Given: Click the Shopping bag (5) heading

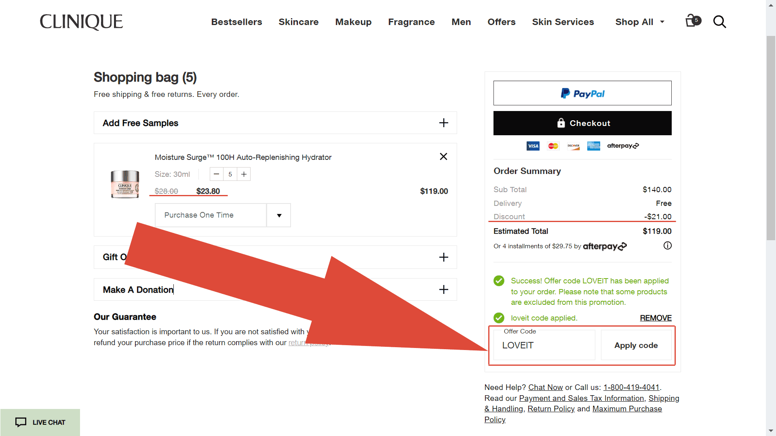Looking at the screenshot, I should (145, 77).
